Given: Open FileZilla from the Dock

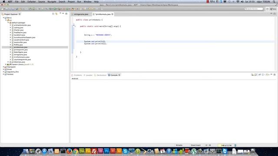Looking at the screenshot, I should pyautogui.click(x=94, y=151).
